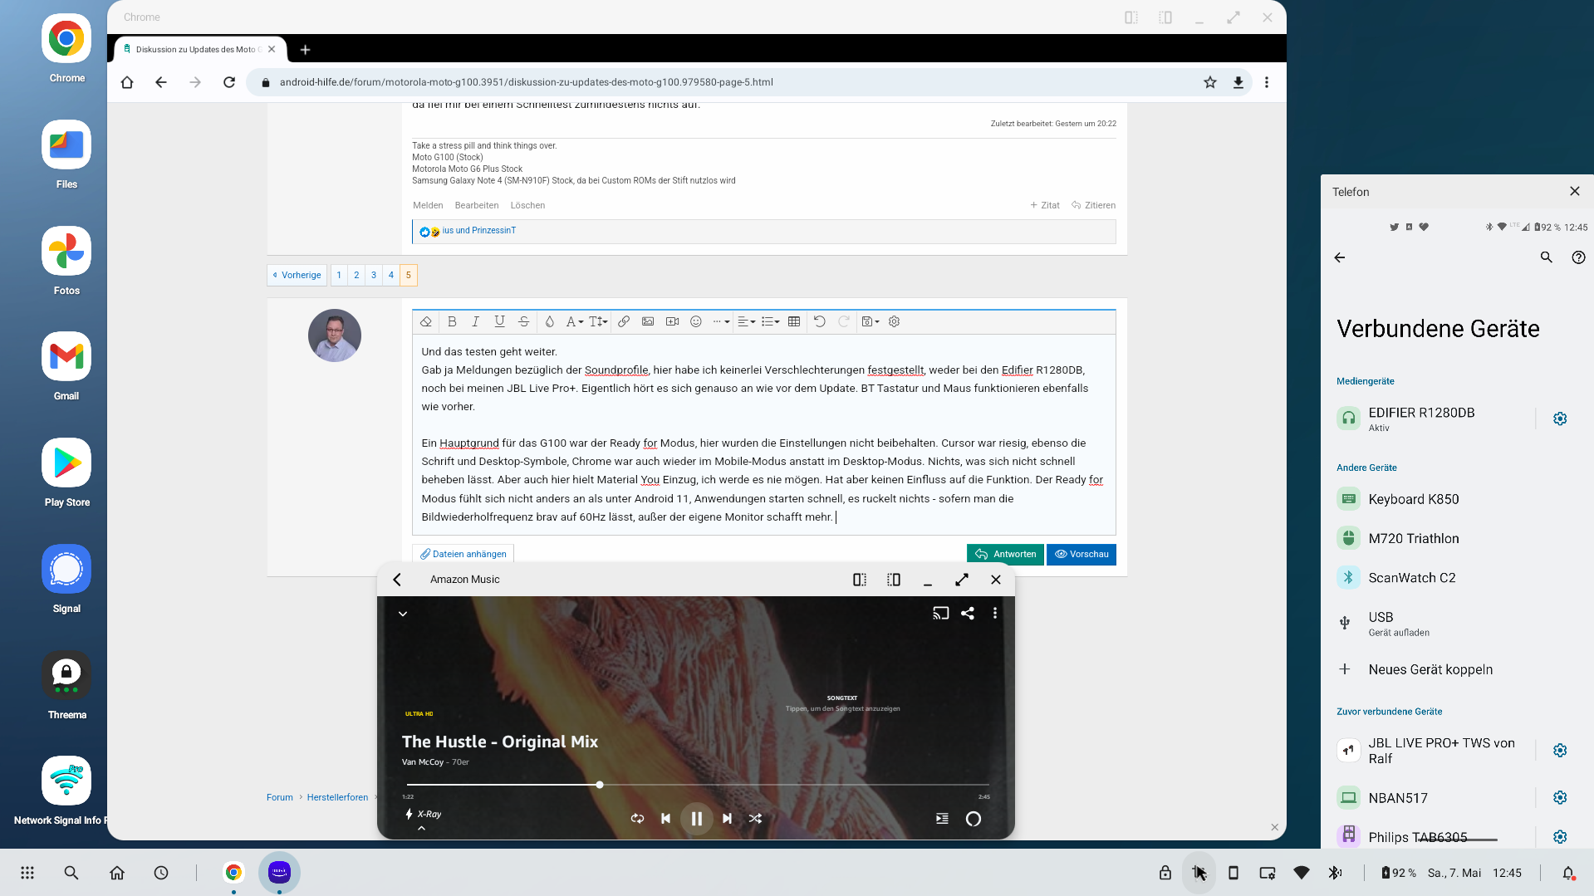Screen dimensions: 1594x896
Task: Insert an image in the editor
Action: [648, 322]
